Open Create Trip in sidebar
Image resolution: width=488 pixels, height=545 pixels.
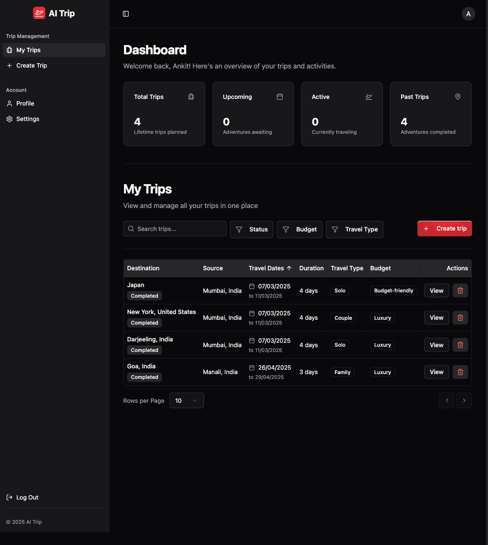54,65
